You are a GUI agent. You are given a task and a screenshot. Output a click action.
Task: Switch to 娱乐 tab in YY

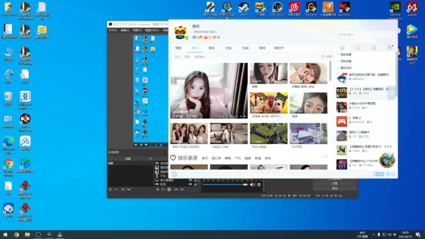211,48
